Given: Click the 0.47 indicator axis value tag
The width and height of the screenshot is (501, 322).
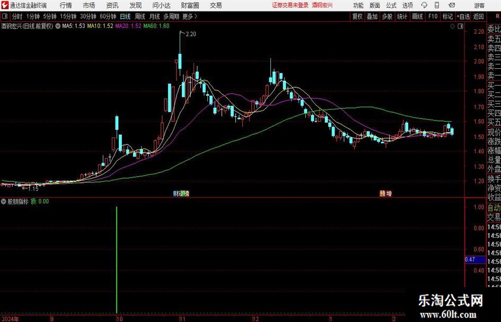Looking at the screenshot, I should pyautogui.click(x=475, y=260).
